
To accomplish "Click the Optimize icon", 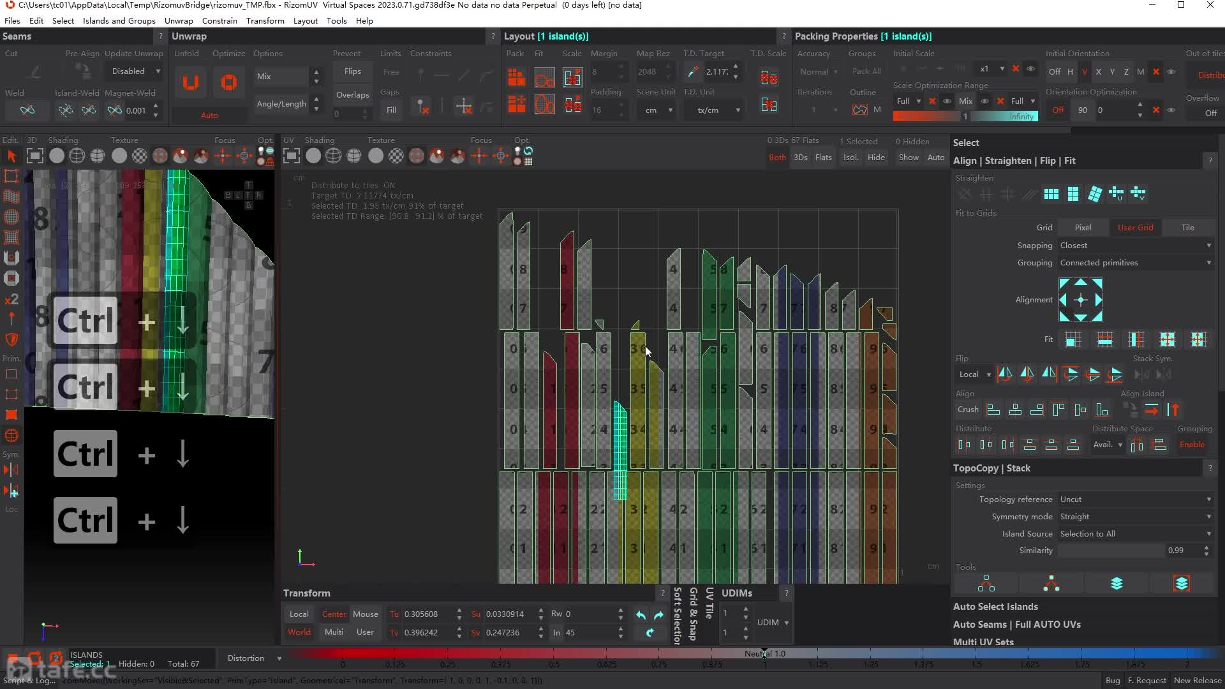I will pos(228,83).
